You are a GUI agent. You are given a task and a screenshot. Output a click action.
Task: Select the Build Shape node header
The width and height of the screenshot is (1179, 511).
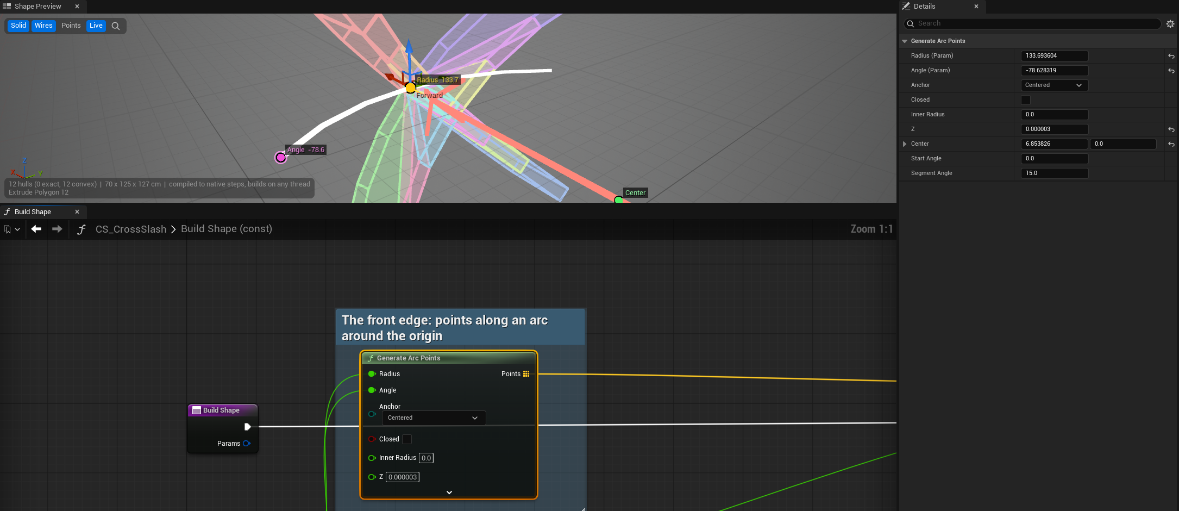(223, 410)
